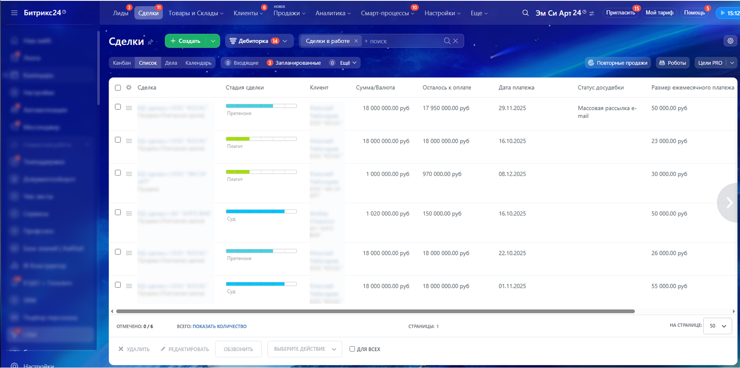Click the stage progress bar of first deal
740x368 pixels.
point(261,106)
